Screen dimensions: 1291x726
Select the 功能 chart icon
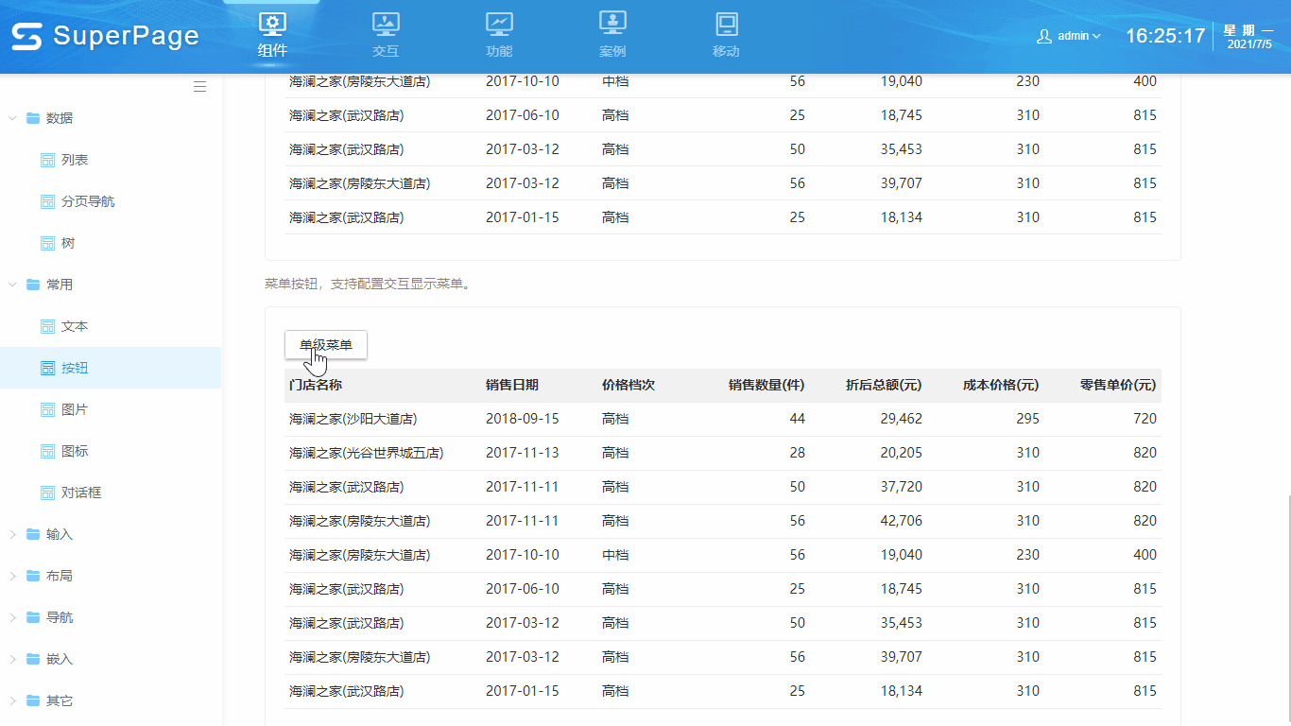click(x=499, y=24)
